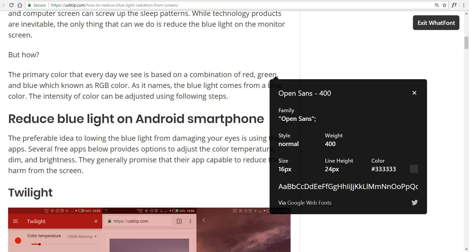Click the style value 'normal'
The image size is (469, 252).
(x=288, y=144)
